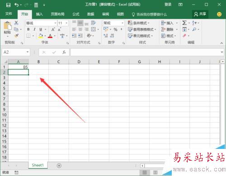Switch to the Data tab
The width and height of the screenshot is (226, 176).
pos(91,14)
